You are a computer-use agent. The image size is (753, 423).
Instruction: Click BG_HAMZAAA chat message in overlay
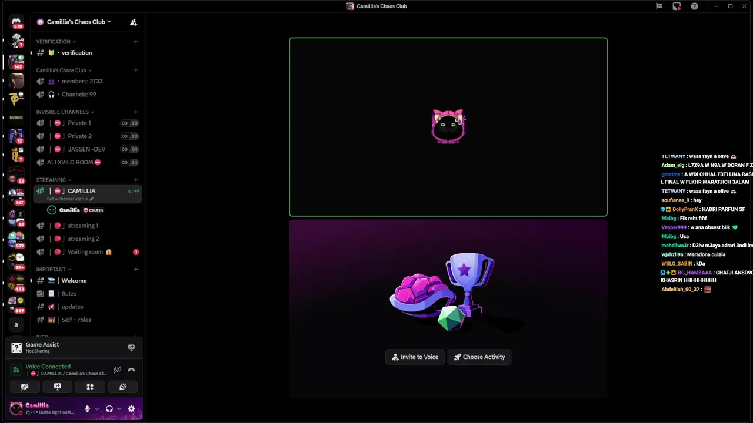click(707, 276)
